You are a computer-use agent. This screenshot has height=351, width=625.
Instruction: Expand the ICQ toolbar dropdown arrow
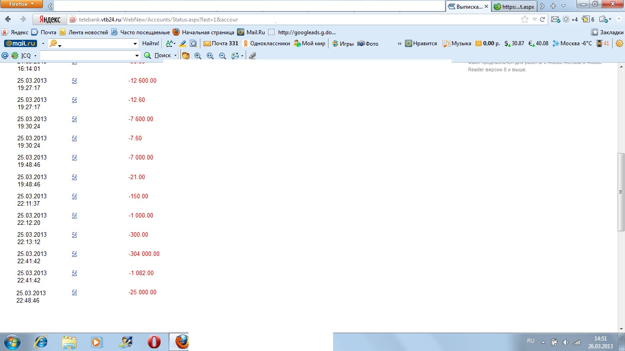tap(35, 56)
